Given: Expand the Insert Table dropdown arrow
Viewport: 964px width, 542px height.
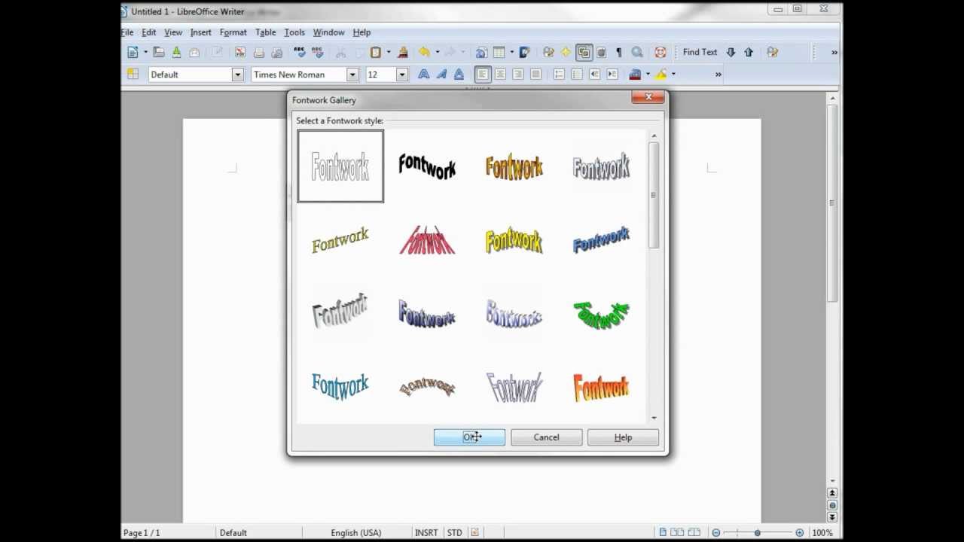Looking at the screenshot, I should 511,52.
